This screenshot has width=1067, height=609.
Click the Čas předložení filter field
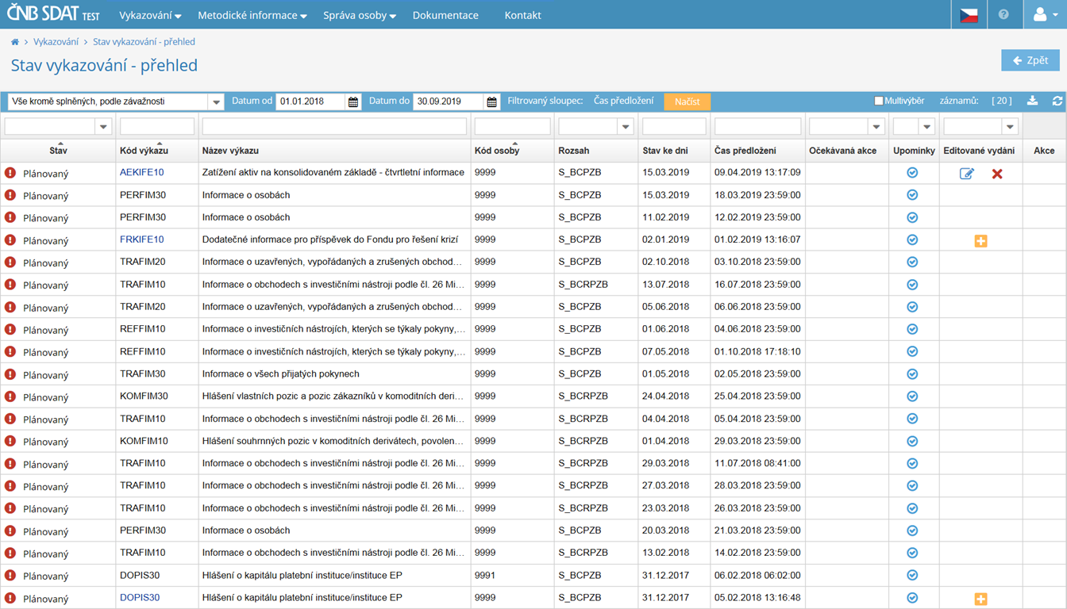click(x=757, y=127)
